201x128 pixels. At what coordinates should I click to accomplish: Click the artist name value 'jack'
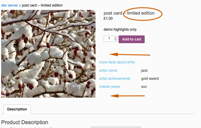tap(144, 71)
